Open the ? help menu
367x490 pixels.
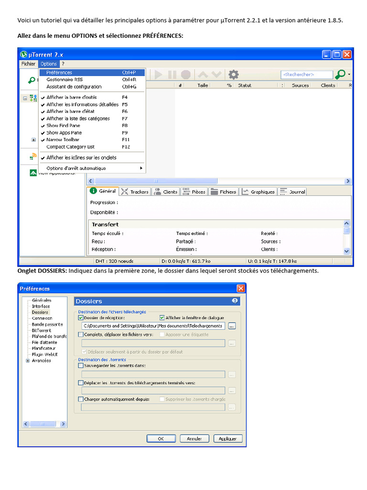(63, 64)
